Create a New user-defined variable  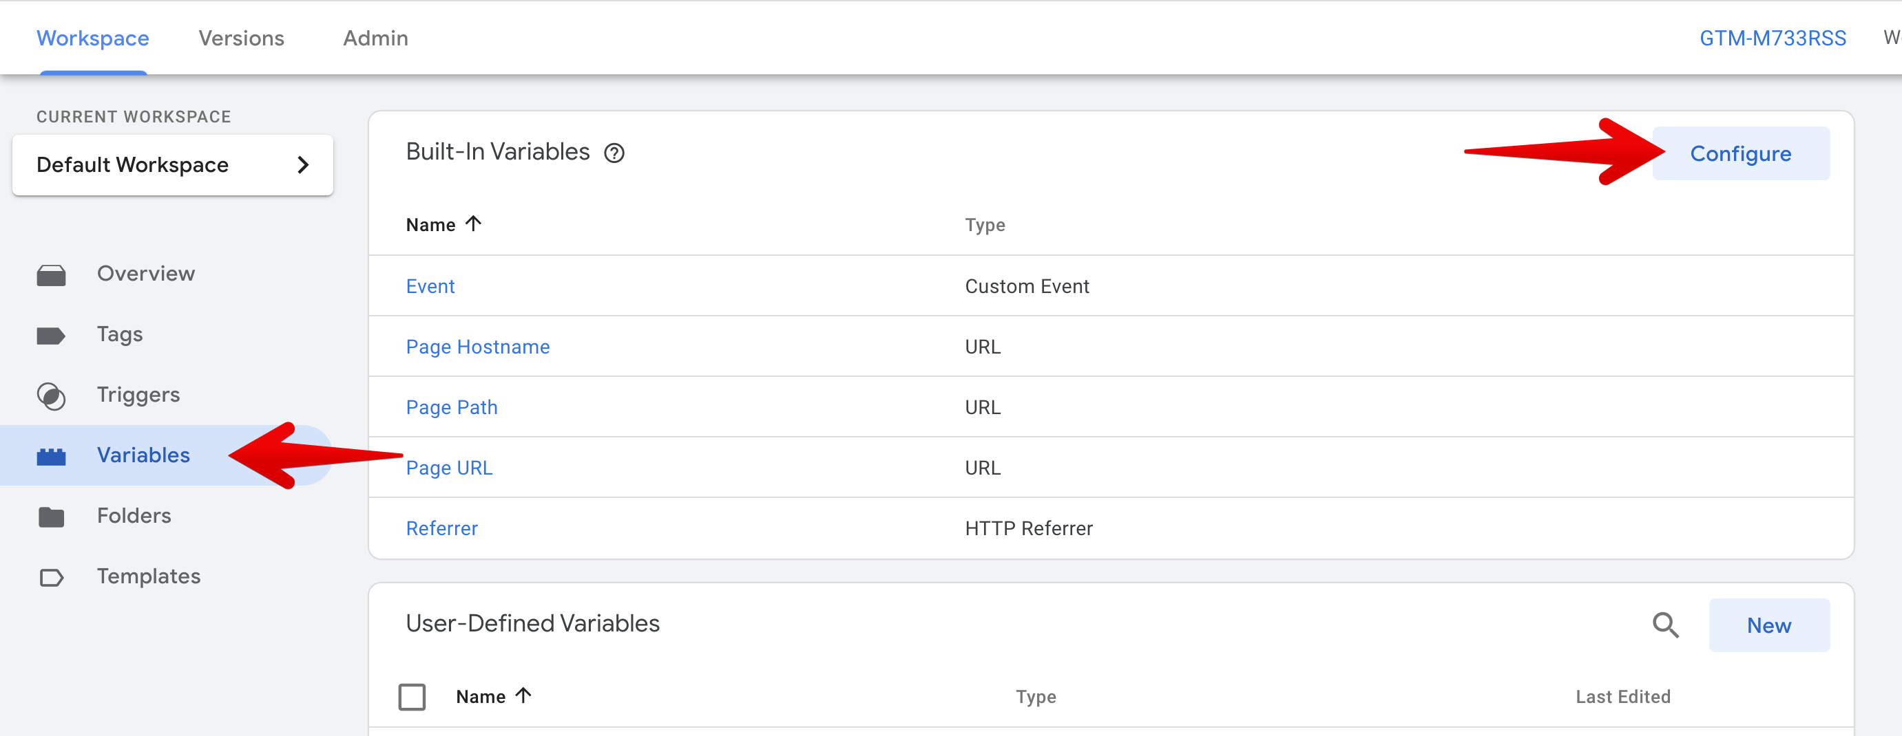click(1768, 625)
